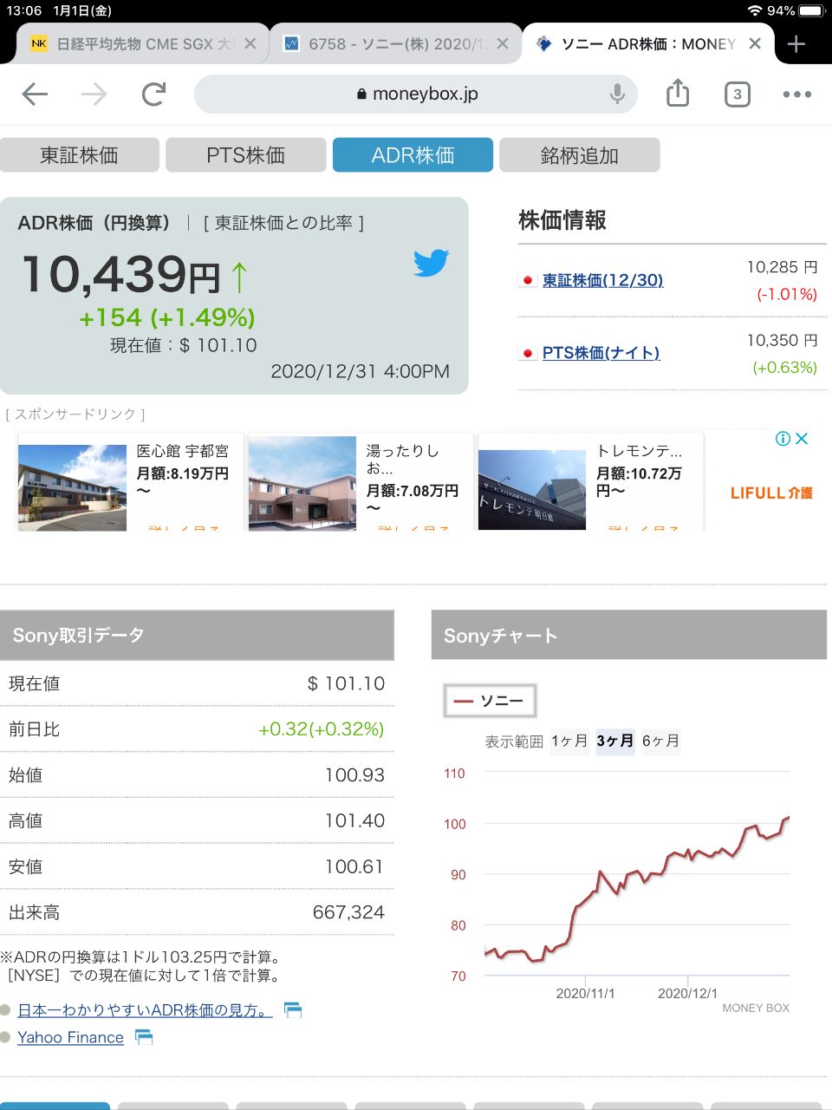
Task: Set chart range to 3ヶ月
Action: point(615,741)
